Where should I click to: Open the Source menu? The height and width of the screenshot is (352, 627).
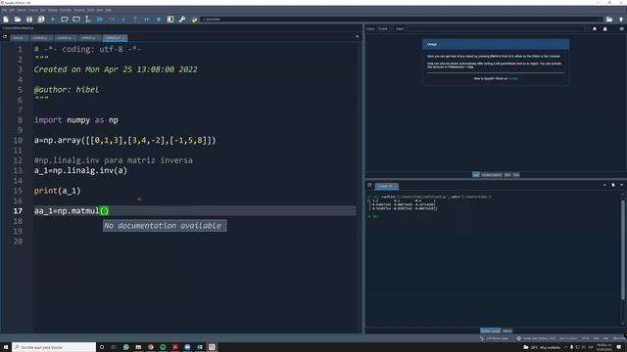point(33,10)
